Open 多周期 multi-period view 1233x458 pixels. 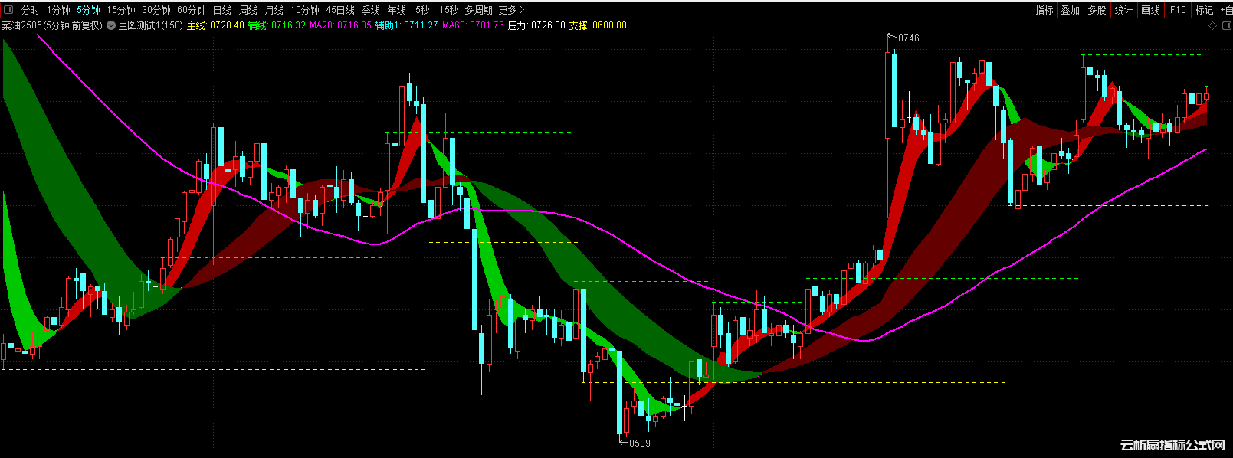click(478, 10)
